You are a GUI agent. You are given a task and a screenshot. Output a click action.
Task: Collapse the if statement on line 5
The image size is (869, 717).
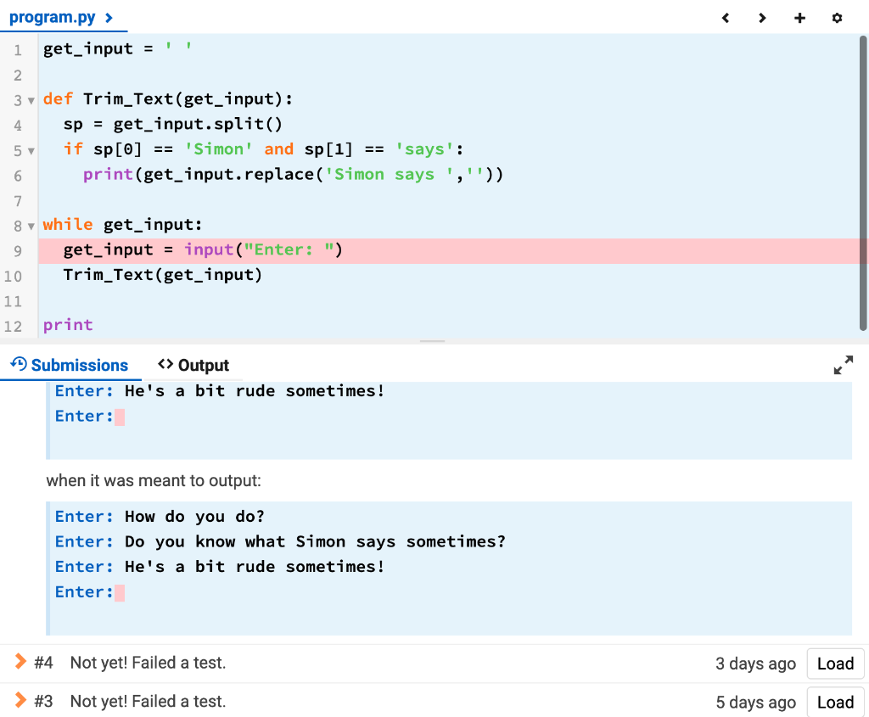[x=31, y=149]
